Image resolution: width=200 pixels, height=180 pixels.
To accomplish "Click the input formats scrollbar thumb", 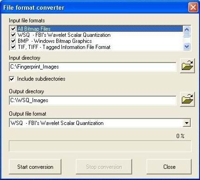I will point(187,35).
